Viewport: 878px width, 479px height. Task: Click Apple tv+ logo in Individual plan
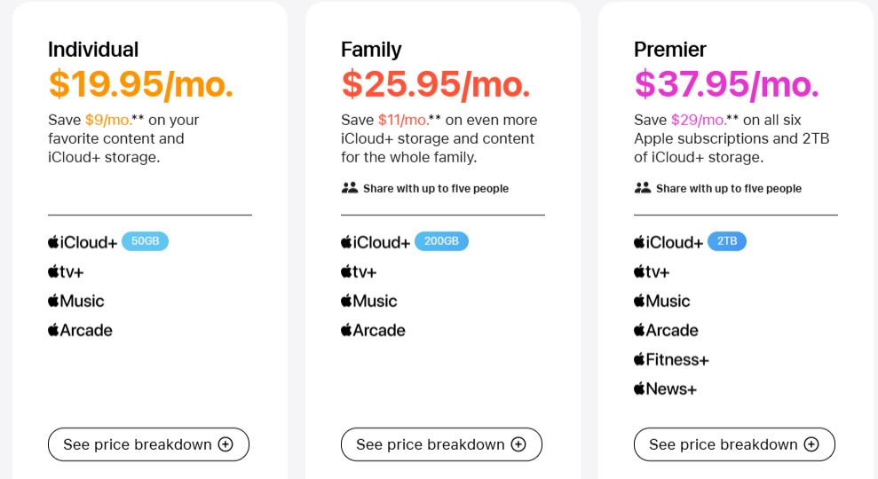[x=66, y=272]
